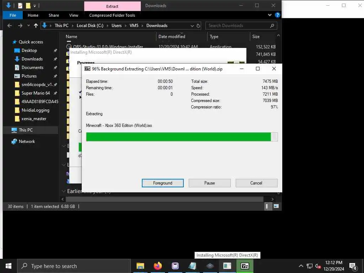Click horizontal scrollbar in file list
364x273 pixels.
click(165, 199)
